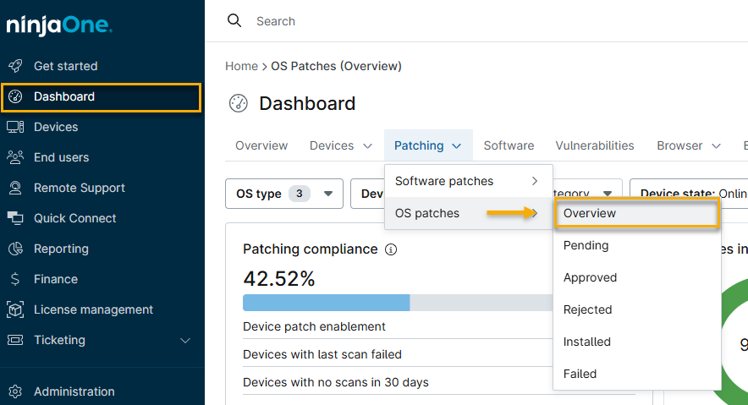Click the Patching compliance progress bar

click(398, 303)
